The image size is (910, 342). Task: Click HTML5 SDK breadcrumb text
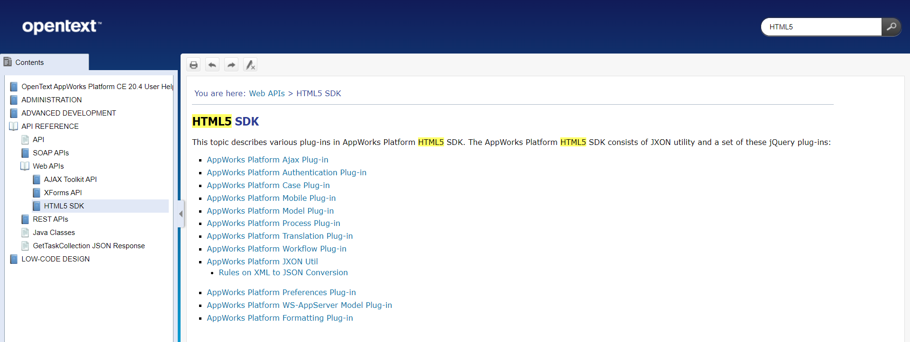(x=318, y=94)
